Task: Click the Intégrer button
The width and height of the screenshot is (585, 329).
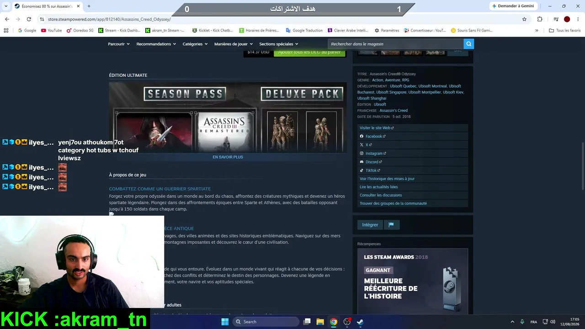Action: click(370, 225)
